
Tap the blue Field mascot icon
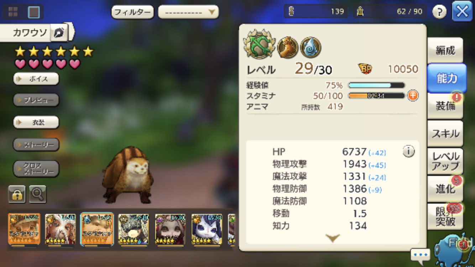455,248
